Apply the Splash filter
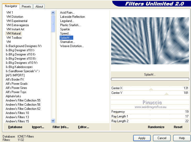This screenshot has height=142, width=191. pyautogui.click(x=142, y=138)
